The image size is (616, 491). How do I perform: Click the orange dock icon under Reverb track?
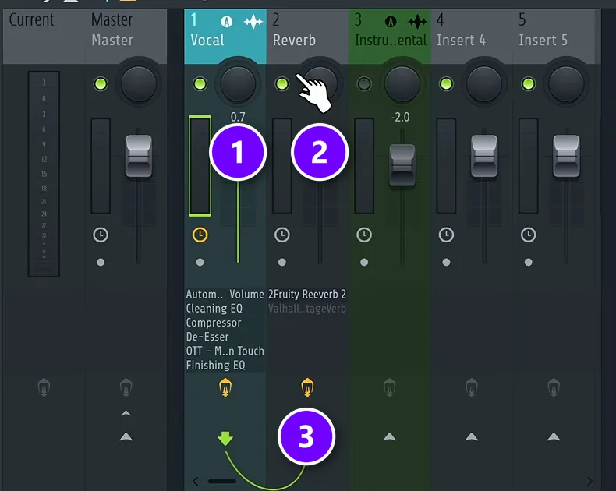[307, 387]
